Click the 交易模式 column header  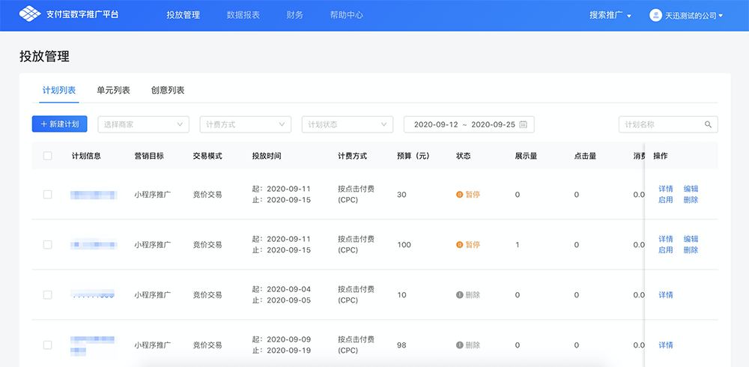pos(207,156)
